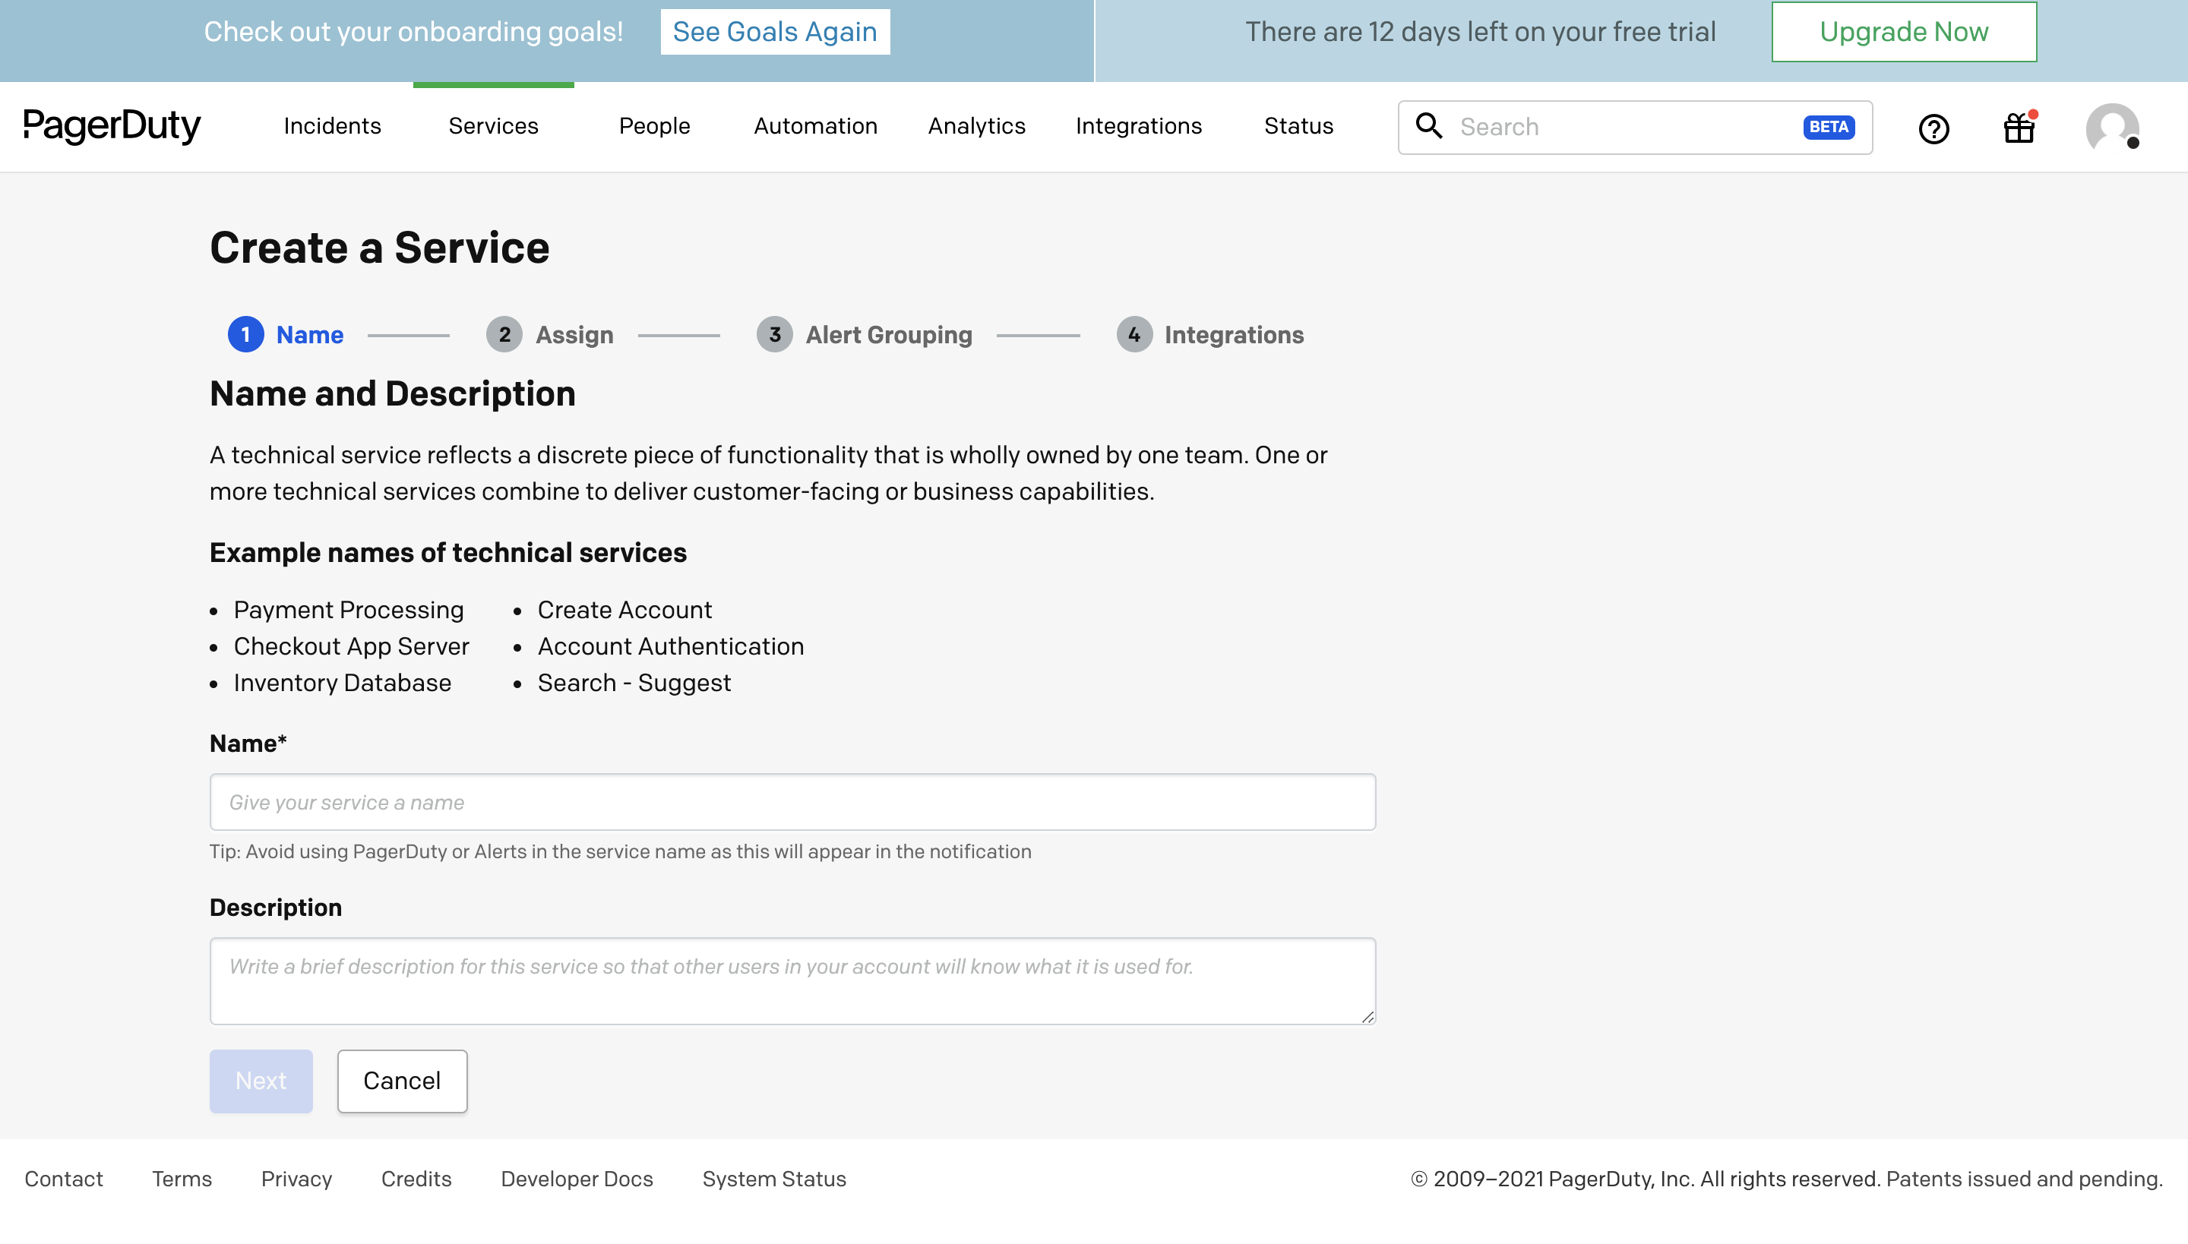Click the 'Name and Description' heading
Image resolution: width=2188 pixels, height=1244 pixels.
pos(392,394)
